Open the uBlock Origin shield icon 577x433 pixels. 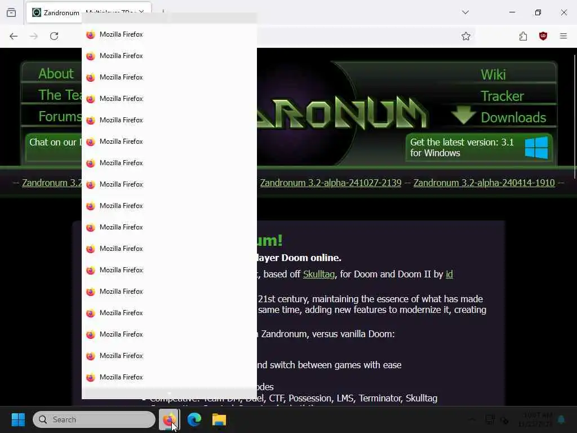[543, 36]
